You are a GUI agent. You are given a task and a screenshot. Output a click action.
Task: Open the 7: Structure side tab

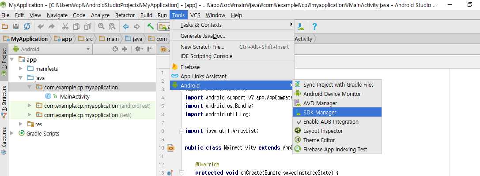point(4,102)
